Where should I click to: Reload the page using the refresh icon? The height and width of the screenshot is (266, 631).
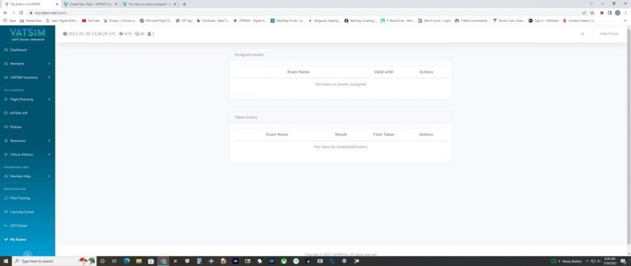click(x=22, y=13)
